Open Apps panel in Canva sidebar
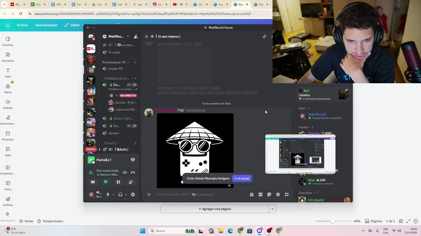Image resolution: width=421 pixels, height=236 pixels. pyautogui.click(x=8, y=151)
